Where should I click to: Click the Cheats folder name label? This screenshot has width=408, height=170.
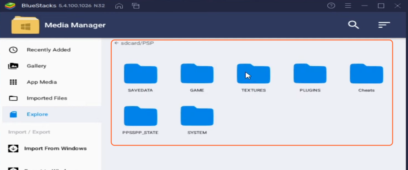[366, 90]
